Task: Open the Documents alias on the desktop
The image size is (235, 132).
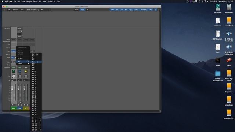Action: point(218,21)
